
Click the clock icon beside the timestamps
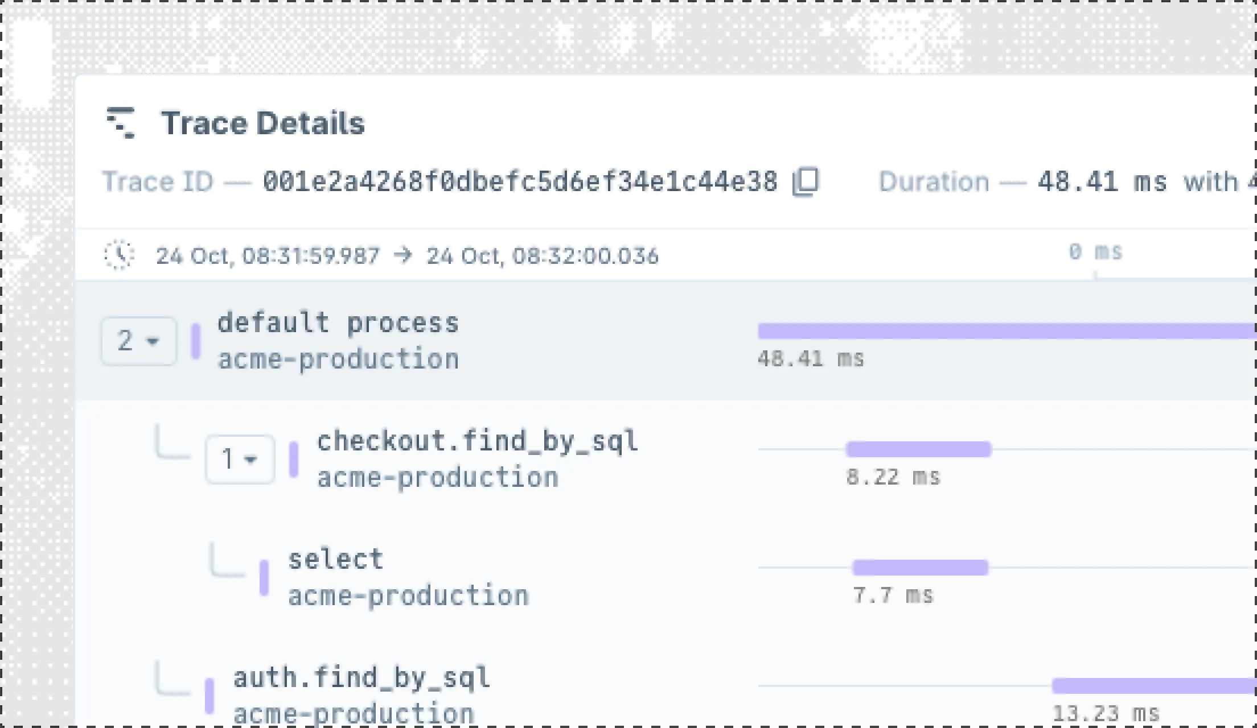[119, 255]
